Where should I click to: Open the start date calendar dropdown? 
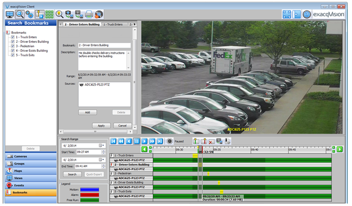point(101,146)
